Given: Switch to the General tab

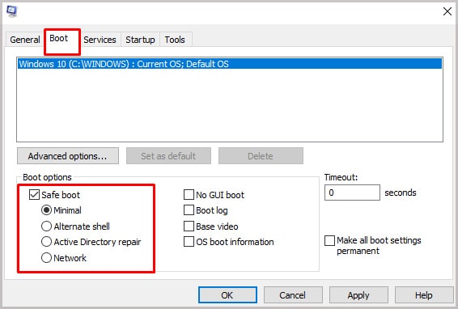Looking at the screenshot, I should coord(25,40).
